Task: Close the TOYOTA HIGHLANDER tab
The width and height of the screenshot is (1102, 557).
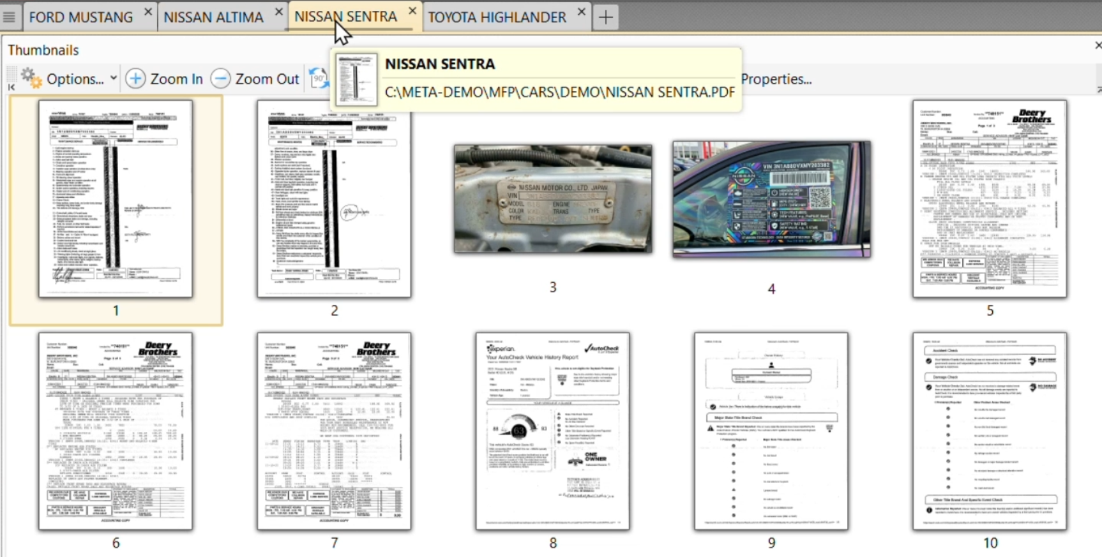Action: pos(582,11)
